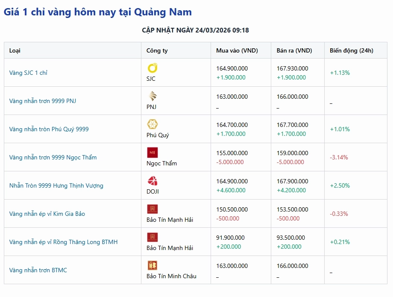
Task: Open the Vàng nhẫn tròn Phú Quý 9999 link
Action: coord(48,129)
